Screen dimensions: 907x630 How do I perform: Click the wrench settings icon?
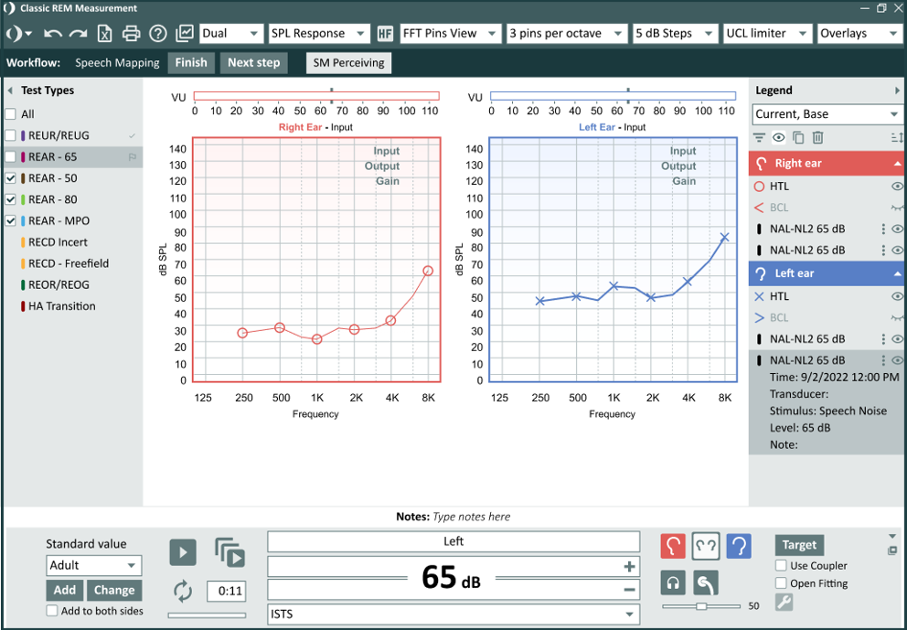(784, 603)
